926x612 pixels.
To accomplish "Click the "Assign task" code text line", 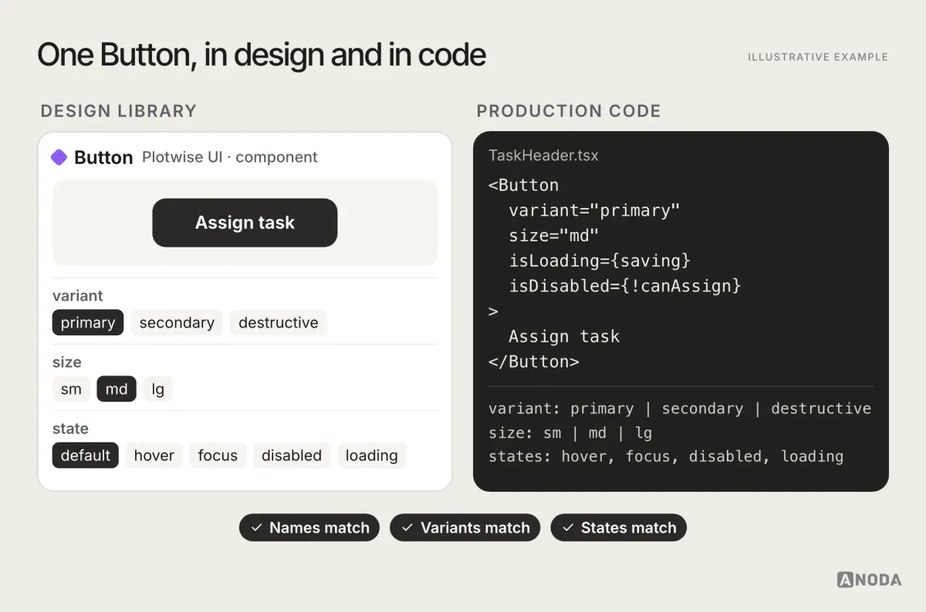I will pos(564,336).
